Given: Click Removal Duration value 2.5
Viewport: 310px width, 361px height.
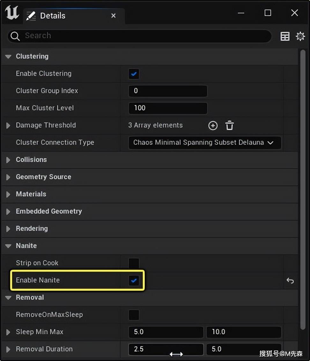Looking at the screenshot, I should pyautogui.click(x=166, y=349).
